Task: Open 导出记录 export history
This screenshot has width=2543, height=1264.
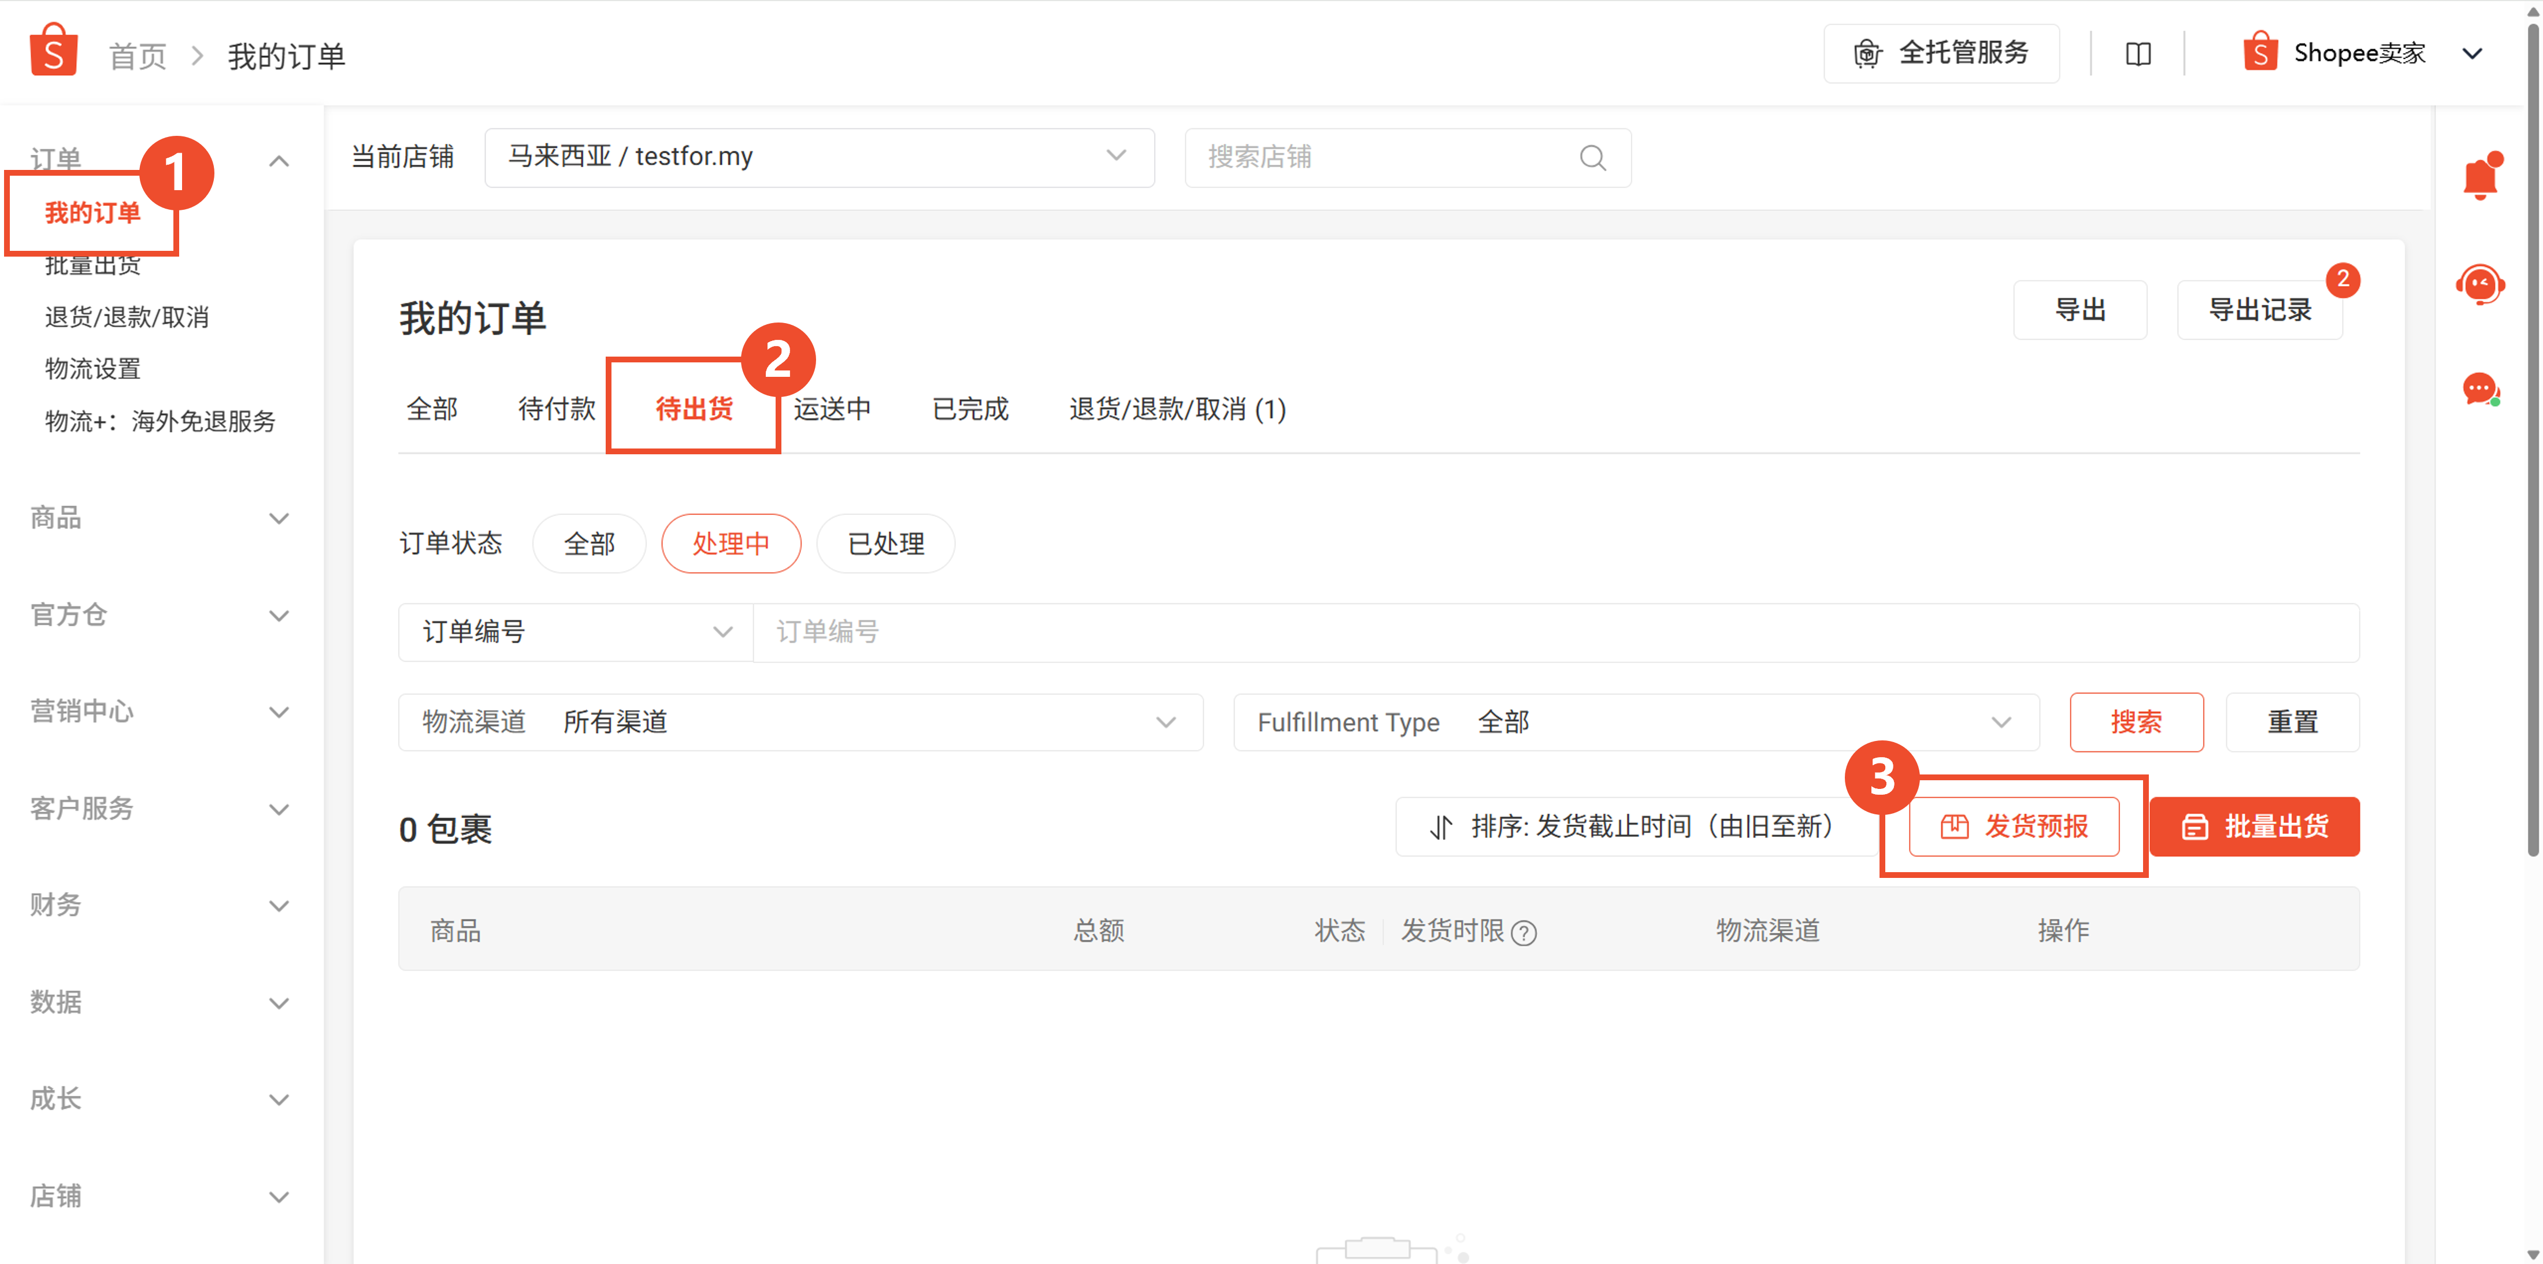Action: point(2260,310)
